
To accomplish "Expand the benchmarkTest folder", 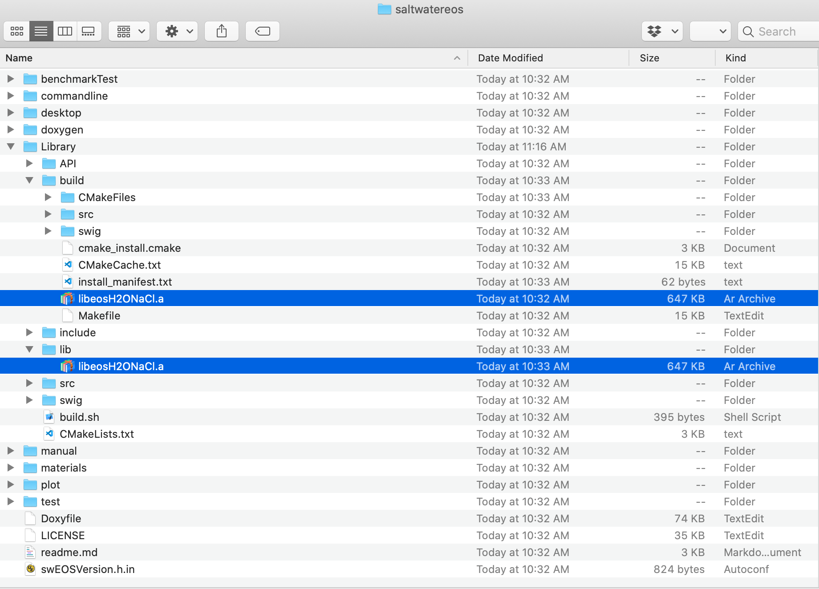I will (11, 79).
